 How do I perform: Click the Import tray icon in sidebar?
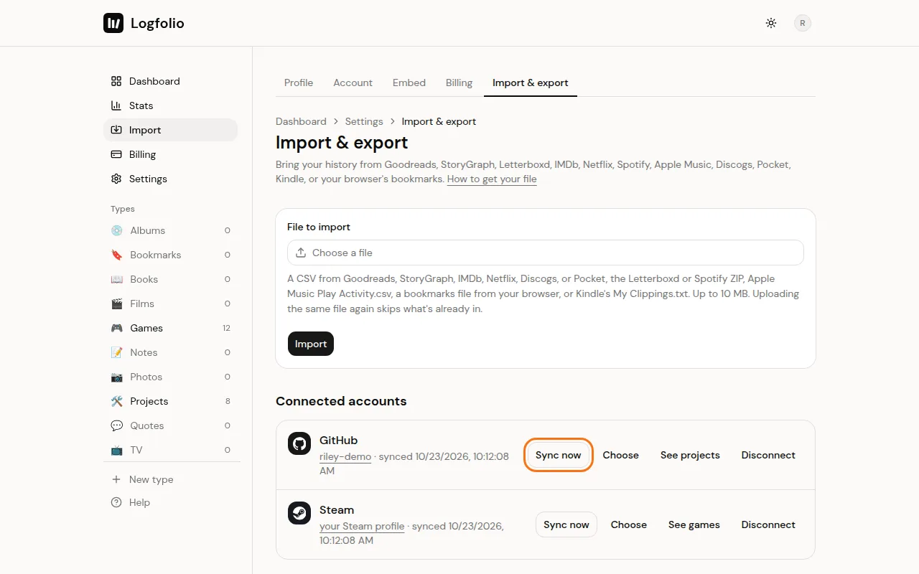[116, 130]
